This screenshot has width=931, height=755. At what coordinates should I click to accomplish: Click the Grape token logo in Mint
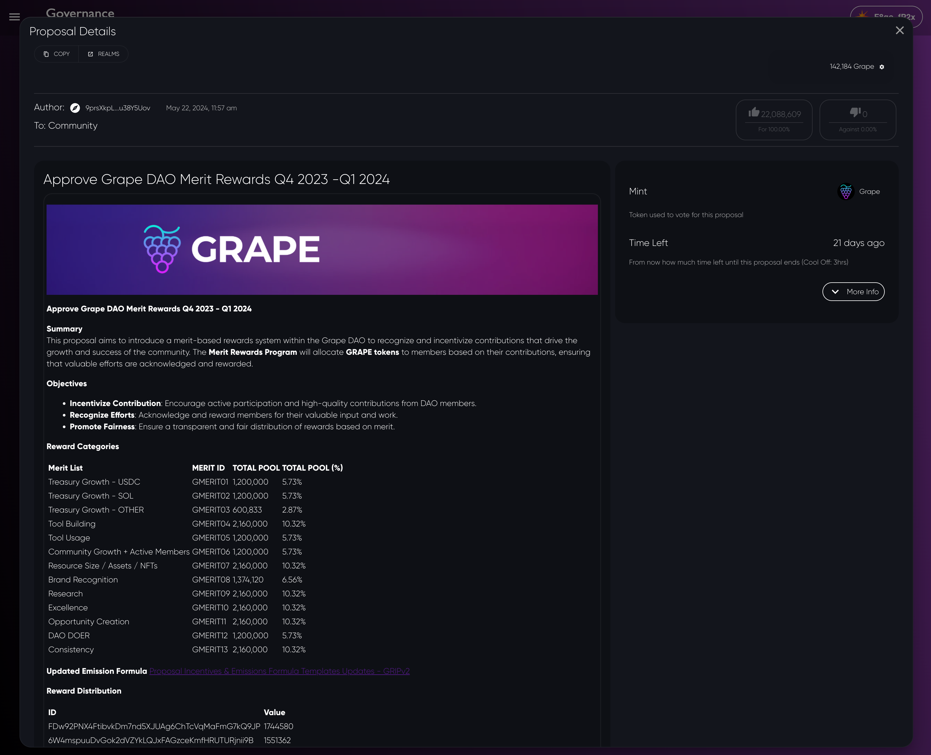pos(845,191)
